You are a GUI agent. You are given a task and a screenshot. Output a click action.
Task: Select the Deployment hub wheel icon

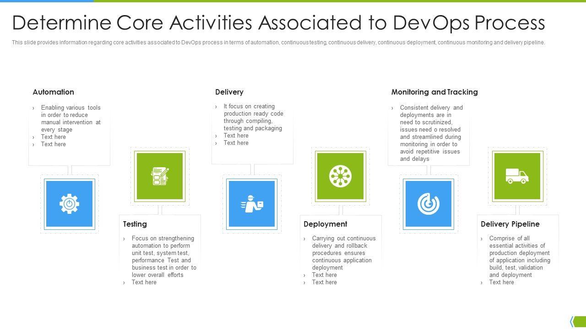coord(340,176)
